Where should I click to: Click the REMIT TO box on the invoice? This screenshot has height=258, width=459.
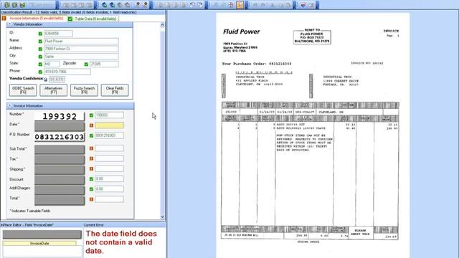312,37
